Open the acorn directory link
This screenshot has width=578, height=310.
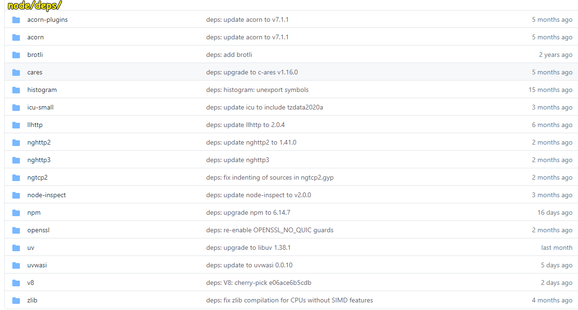click(36, 37)
